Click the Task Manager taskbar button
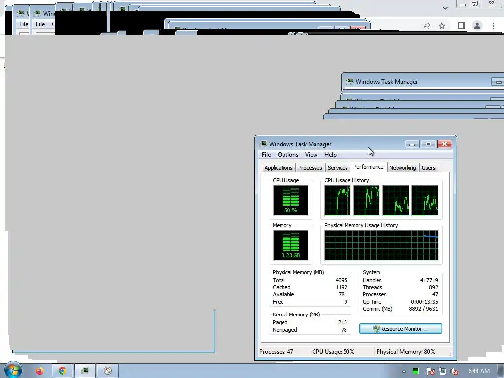Viewport: 504px width, 378px height. (85, 371)
